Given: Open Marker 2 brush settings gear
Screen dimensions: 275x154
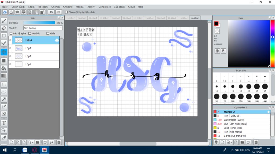Looking at the screenshot, I should pos(269,112).
